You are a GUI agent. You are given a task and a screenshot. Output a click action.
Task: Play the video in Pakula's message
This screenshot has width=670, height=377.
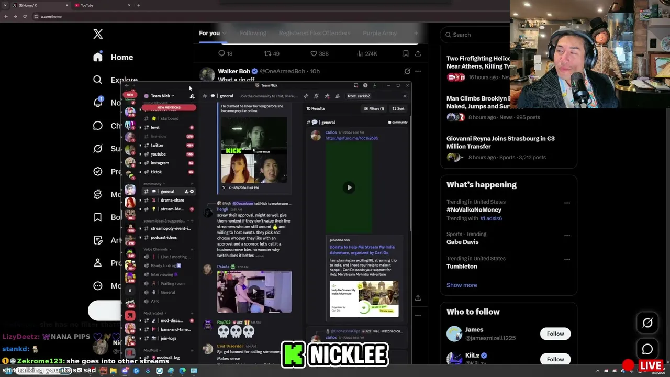254,292
